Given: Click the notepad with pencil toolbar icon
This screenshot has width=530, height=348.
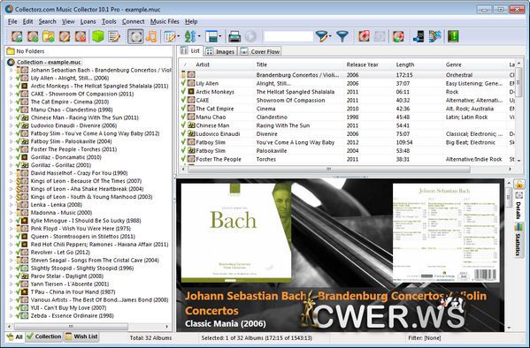Looking at the screenshot, I should coord(114,36).
